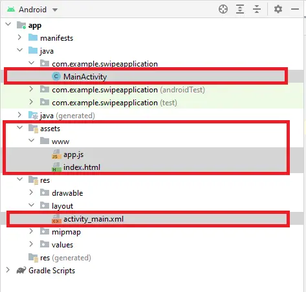Expand the java (generated) folder
The width and height of the screenshot is (306, 292).
click(x=19, y=115)
